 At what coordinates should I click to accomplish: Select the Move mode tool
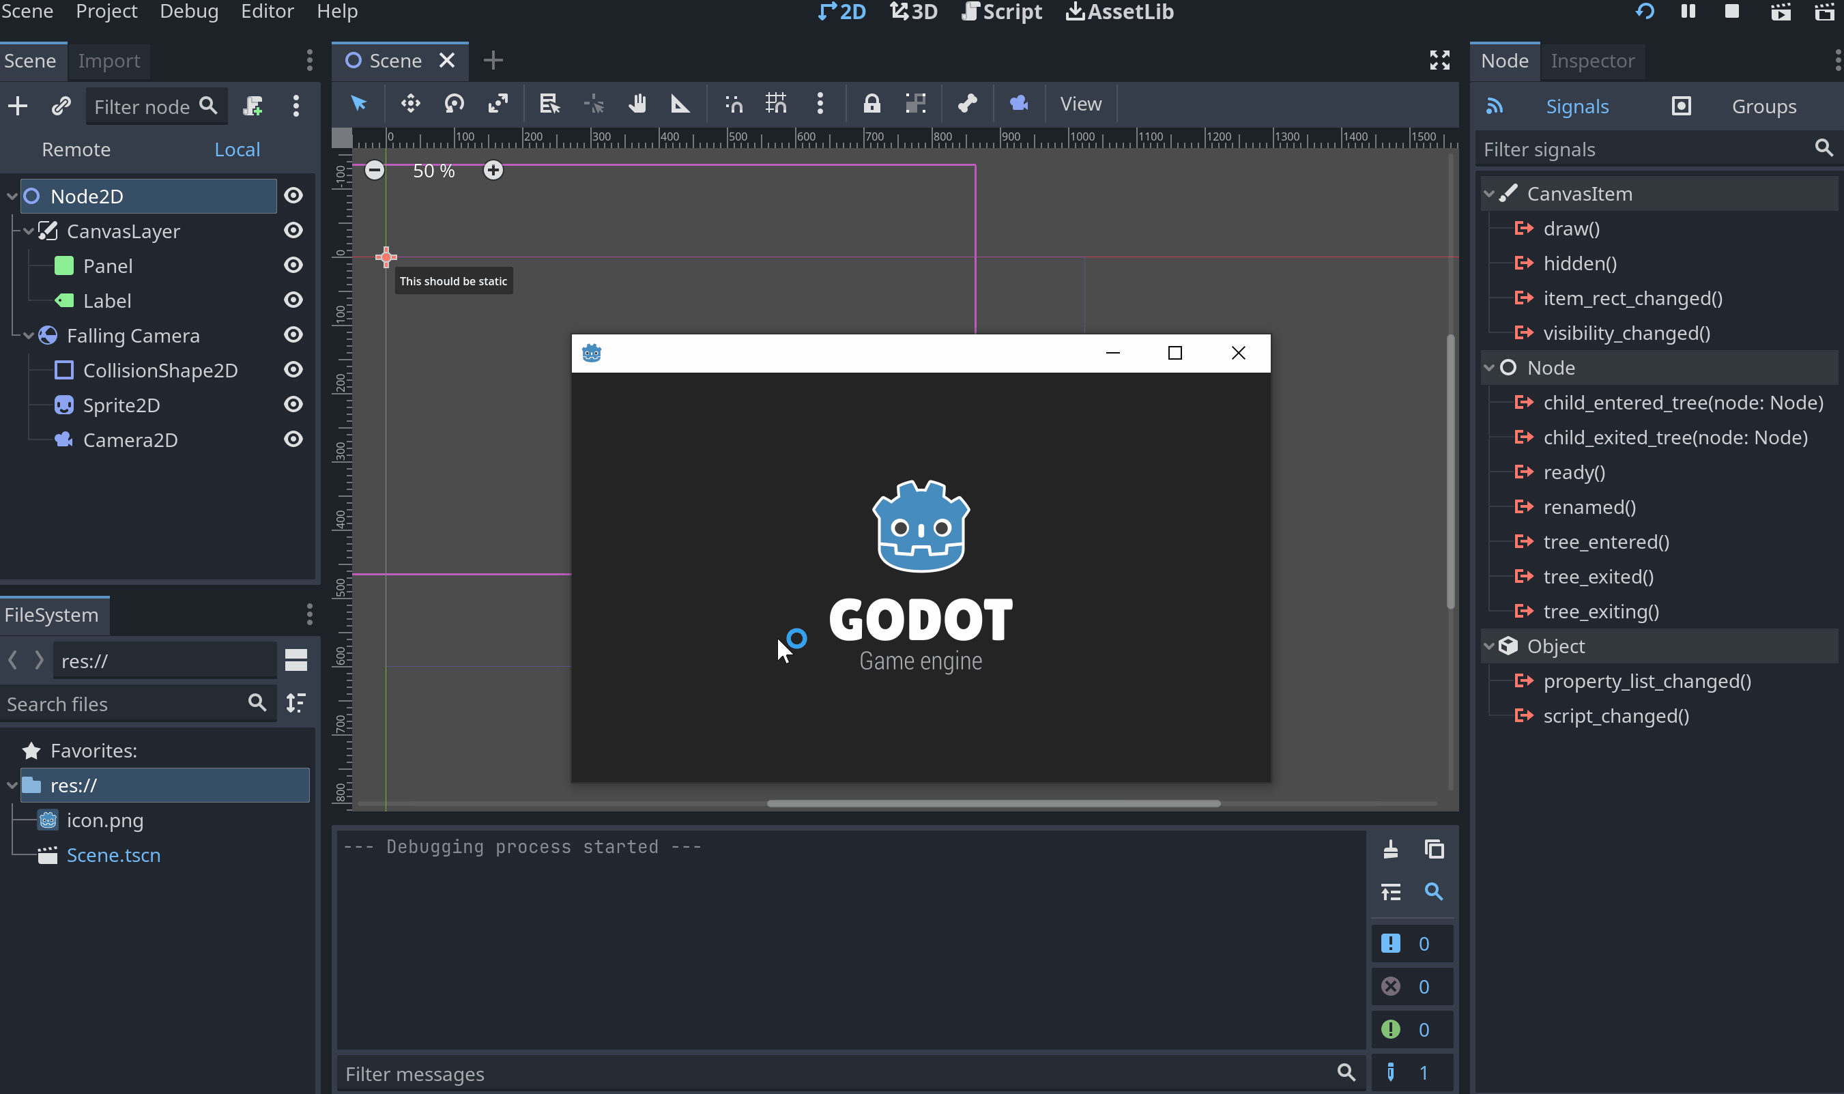tap(409, 104)
